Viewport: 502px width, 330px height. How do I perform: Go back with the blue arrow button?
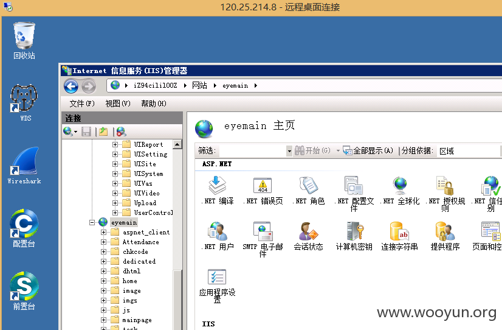coord(71,86)
